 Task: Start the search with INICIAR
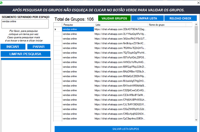(13, 47)
